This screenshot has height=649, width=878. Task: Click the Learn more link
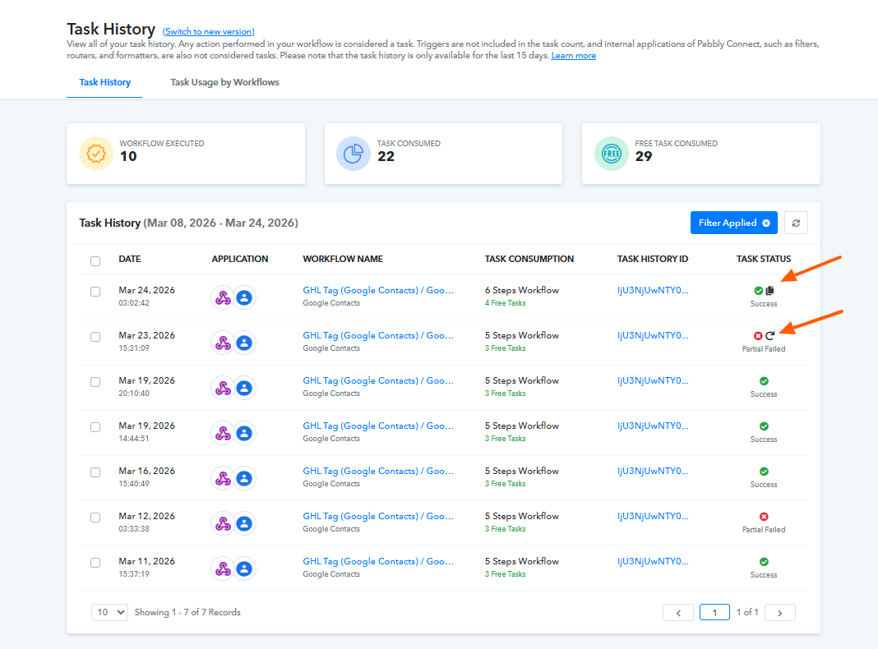coord(573,55)
